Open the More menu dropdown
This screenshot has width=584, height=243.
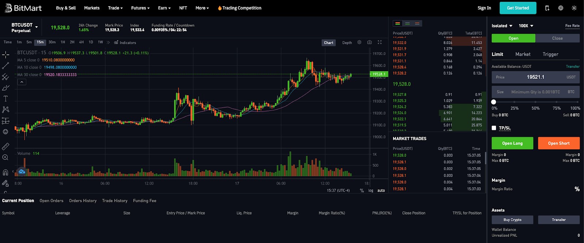[x=202, y=8]
